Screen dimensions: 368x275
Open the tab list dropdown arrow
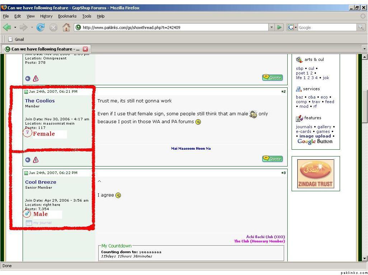(364, 49)
